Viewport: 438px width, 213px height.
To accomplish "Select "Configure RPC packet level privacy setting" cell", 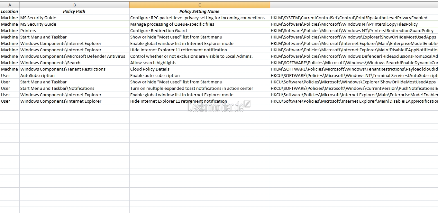I will pyautogui.click(x=200, y=18).
